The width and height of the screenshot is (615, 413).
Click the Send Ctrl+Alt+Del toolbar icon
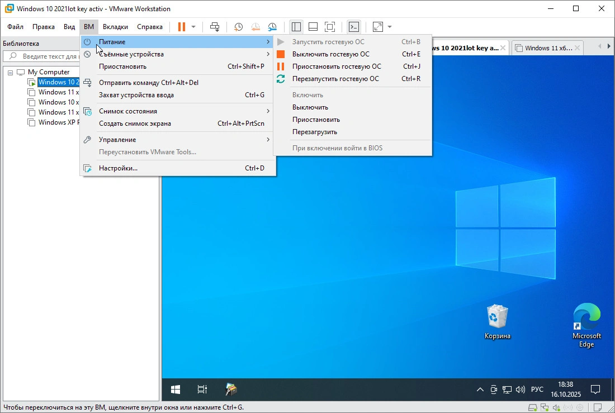[215, 27]
